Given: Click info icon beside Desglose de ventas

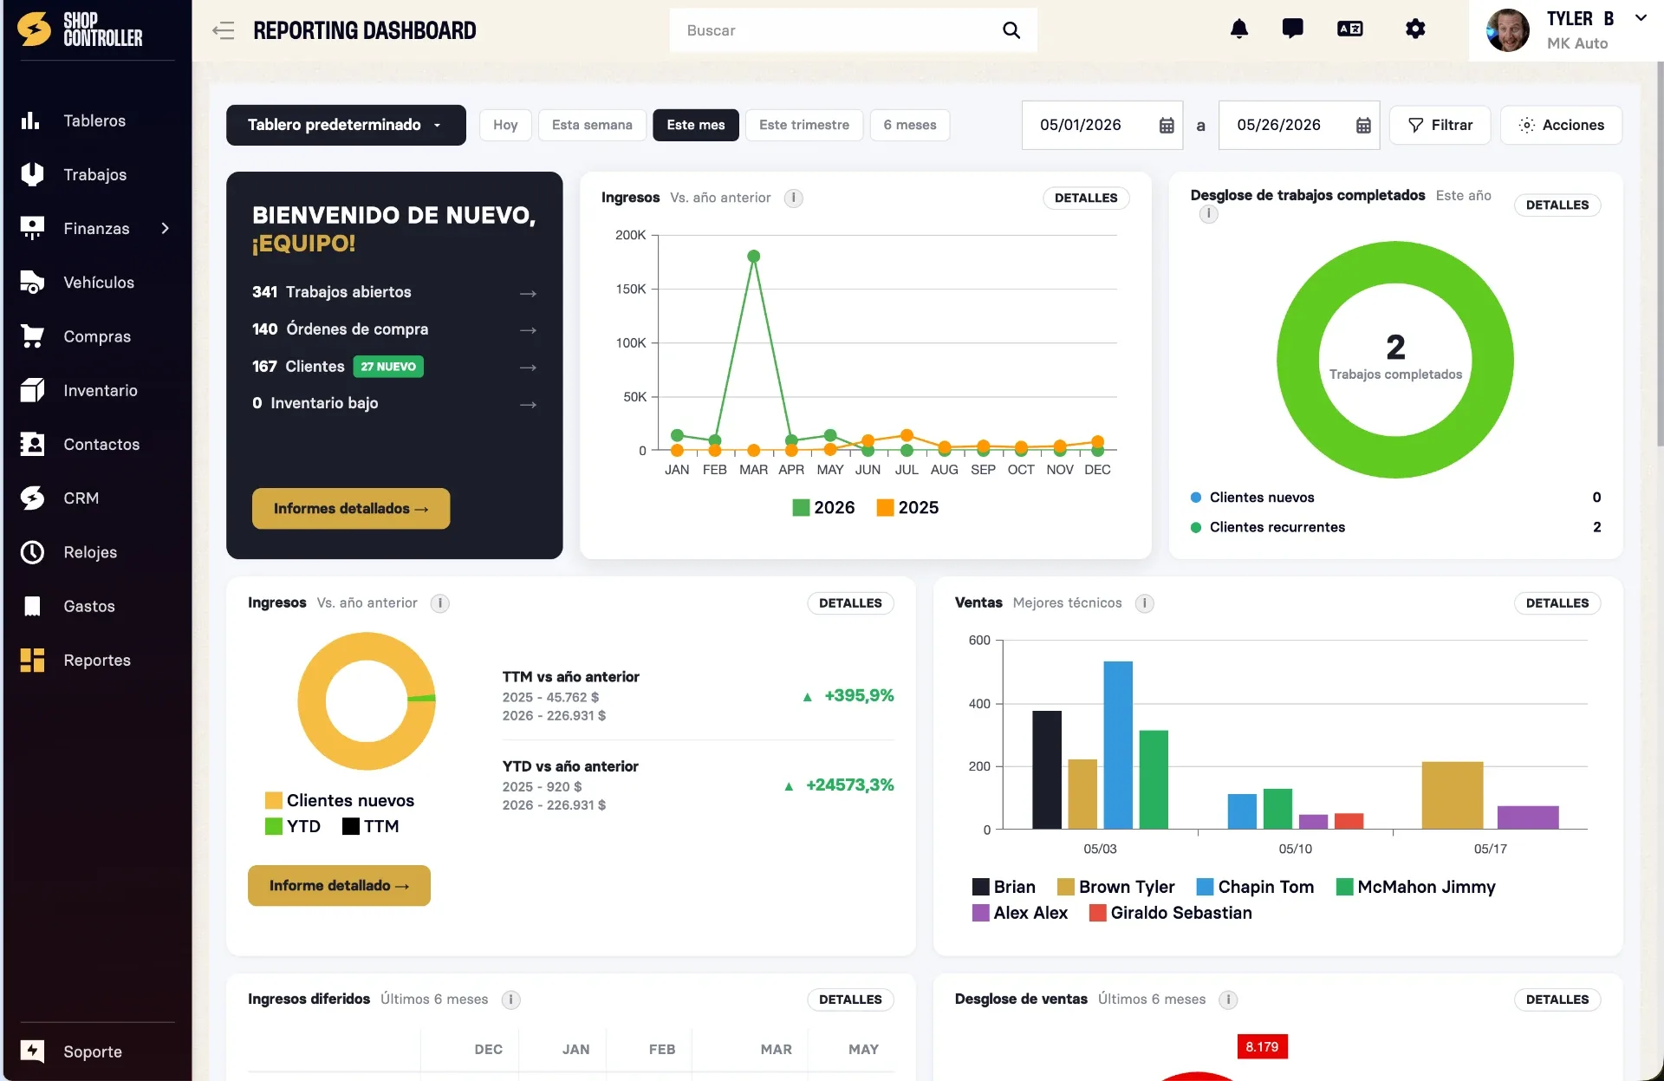Looking at the screenshot, I should (1228, 1000).
